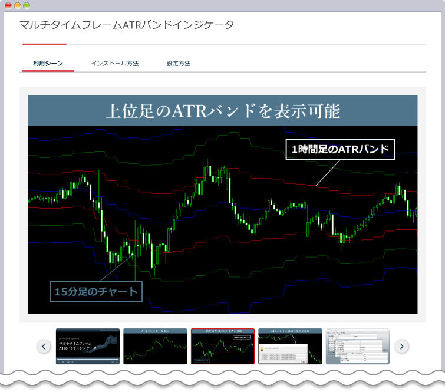This screenshot has height=392, width=445.
Task: Switch to the インストール方法 tab
Action: tap(115, 63)
